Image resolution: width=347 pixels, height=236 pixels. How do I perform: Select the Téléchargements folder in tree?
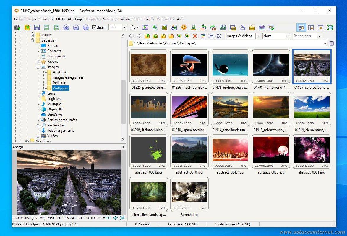click(x=61, y=131)
